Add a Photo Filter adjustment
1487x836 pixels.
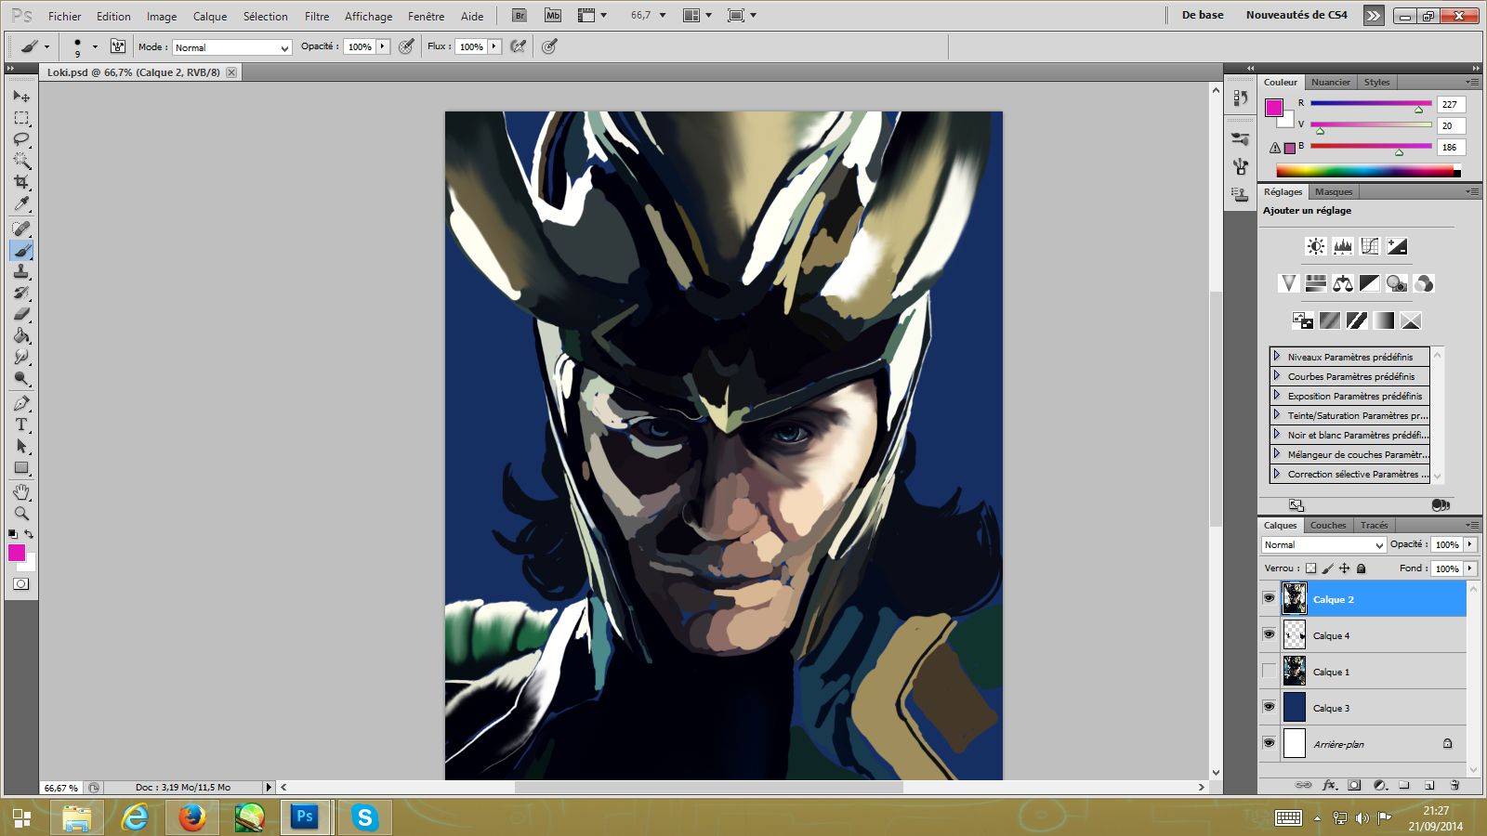1396,283
